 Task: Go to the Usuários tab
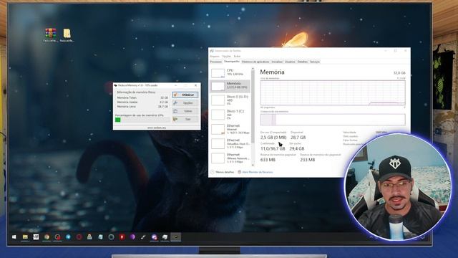290,62
